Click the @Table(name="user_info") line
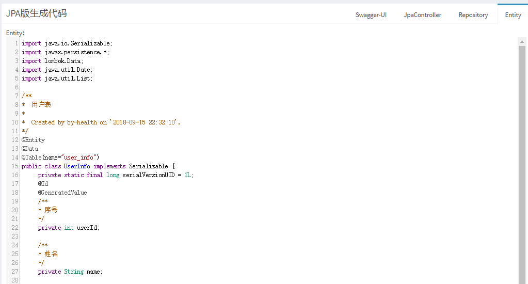Viewport: 528px width, 284px height. pos(60,157)
